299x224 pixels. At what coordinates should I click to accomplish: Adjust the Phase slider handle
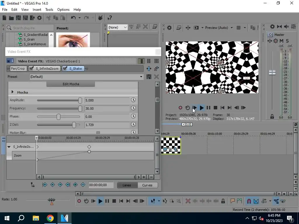pyautogui.click(x=58, y=117)
